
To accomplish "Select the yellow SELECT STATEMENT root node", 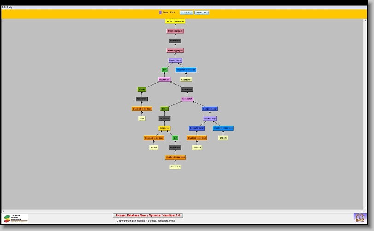I will [175, 21].
